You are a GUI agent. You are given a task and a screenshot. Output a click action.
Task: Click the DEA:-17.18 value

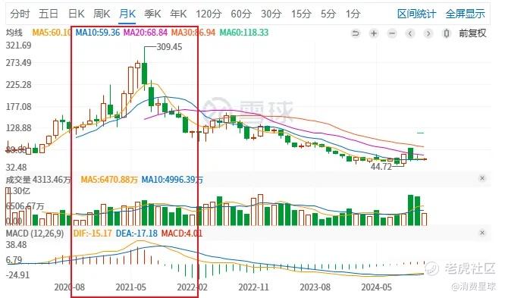click(136, 234)
